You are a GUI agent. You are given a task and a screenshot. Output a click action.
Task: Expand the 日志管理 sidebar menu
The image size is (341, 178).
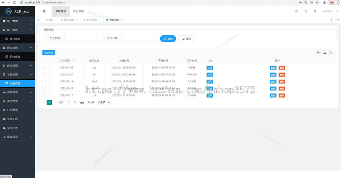17,110
